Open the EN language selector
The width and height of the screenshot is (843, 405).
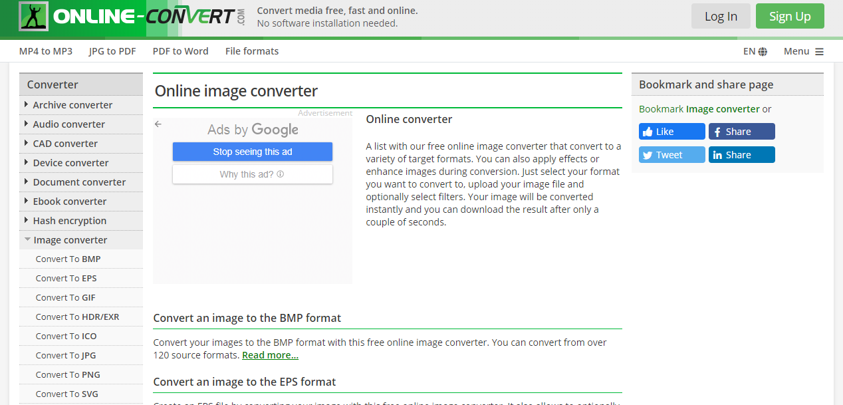click(755, 51)
